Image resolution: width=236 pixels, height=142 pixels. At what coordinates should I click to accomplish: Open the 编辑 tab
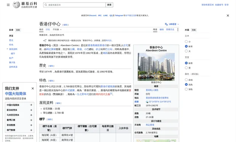pyautogui.click(x=162, y=30)
